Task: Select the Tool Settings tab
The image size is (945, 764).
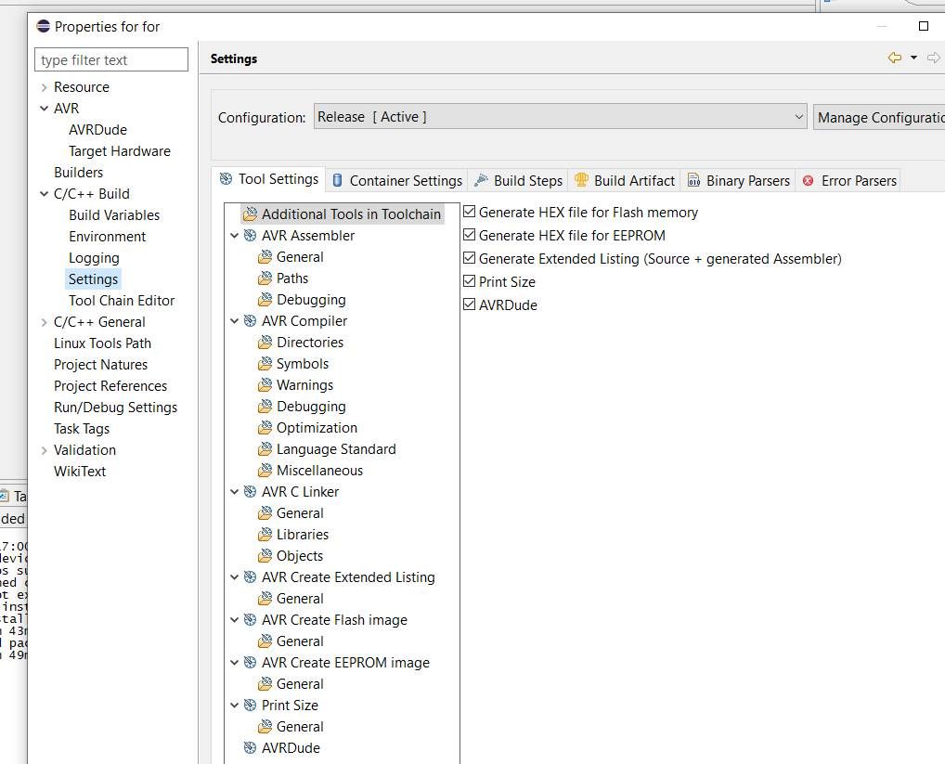Action: point(269,179)
